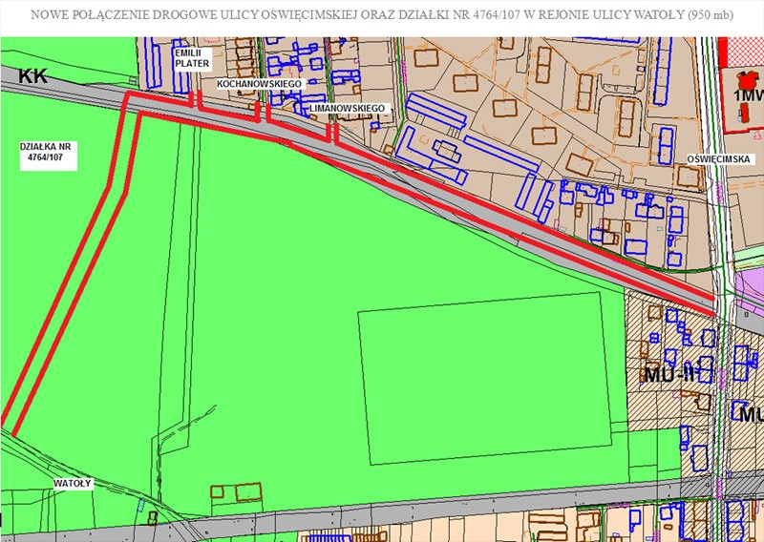The width and height of the screenshot is (764, 542).
Task: Click the map title text at top
Action: click(x=382, y=15)
